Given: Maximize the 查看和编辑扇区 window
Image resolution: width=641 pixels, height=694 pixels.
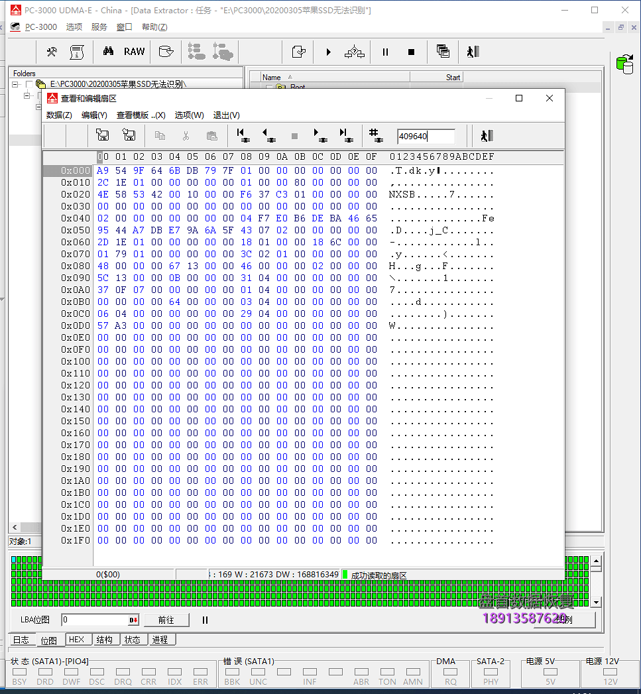Looking at the screenshot, I should click(519, 98).
